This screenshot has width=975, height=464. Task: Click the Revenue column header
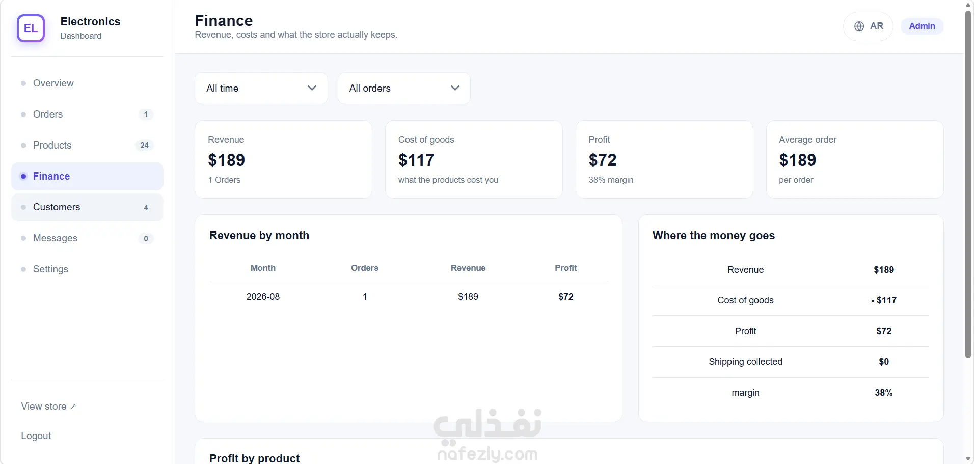tap(468, 268)
